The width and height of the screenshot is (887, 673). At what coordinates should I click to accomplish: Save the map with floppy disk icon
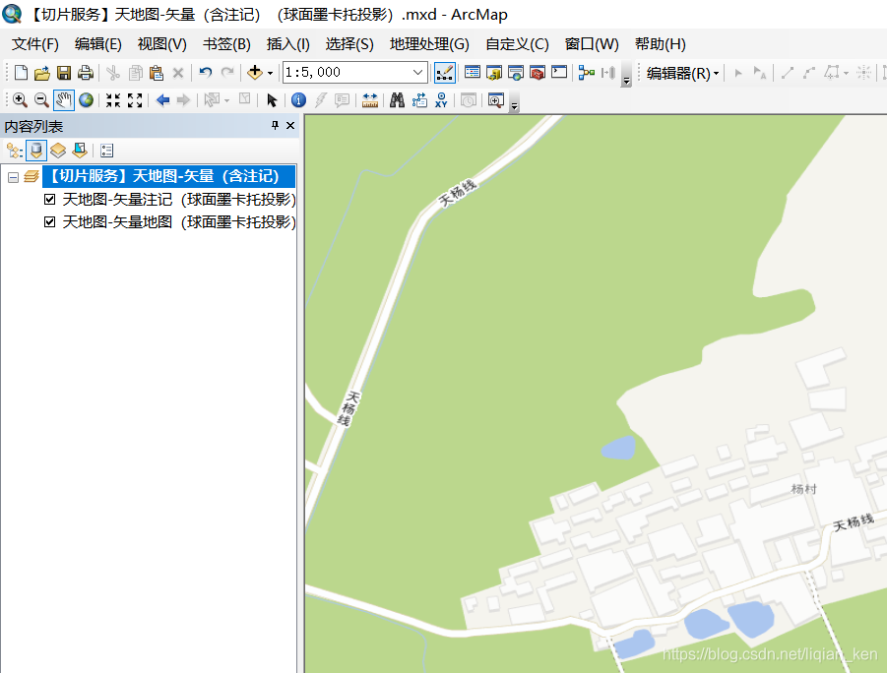(64, 73)
